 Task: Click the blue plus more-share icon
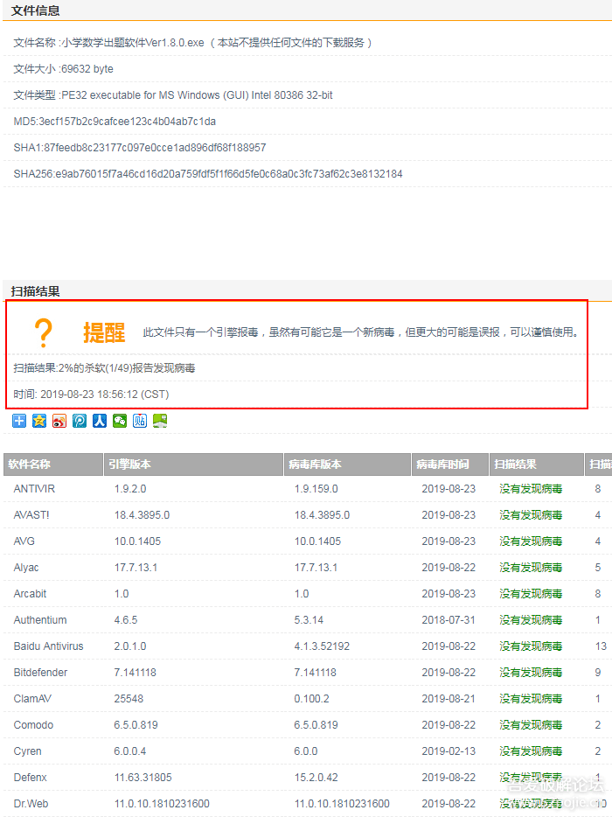pos(19,421)
